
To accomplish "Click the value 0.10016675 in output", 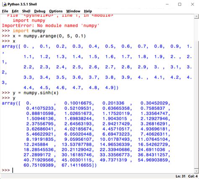I will coord(78,103).
